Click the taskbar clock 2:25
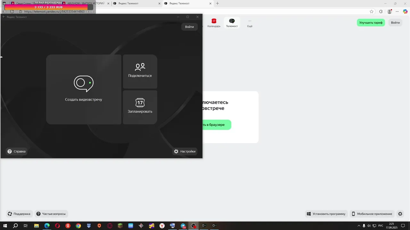Image resolution: width=410 pixels, height=230 pixels. pyautogui.click(x=391, y=226)
